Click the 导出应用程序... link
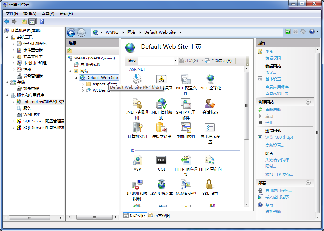Viewport: 324px width, 231px height. [278, 191]
